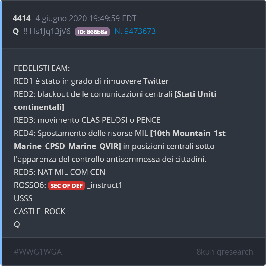The width and height of the screenshot is (266, 266).
Task: Click the FEDELISTI EAM: heading line
Action: 42,68
